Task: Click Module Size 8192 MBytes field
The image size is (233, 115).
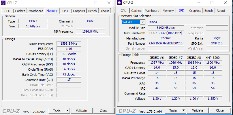Action: [166, 28]
